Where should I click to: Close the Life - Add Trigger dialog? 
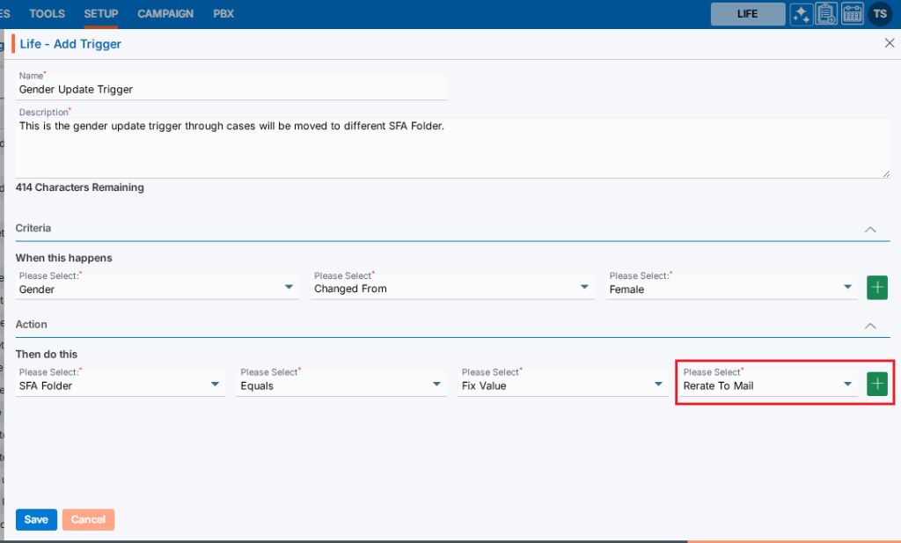click(889, 43)
